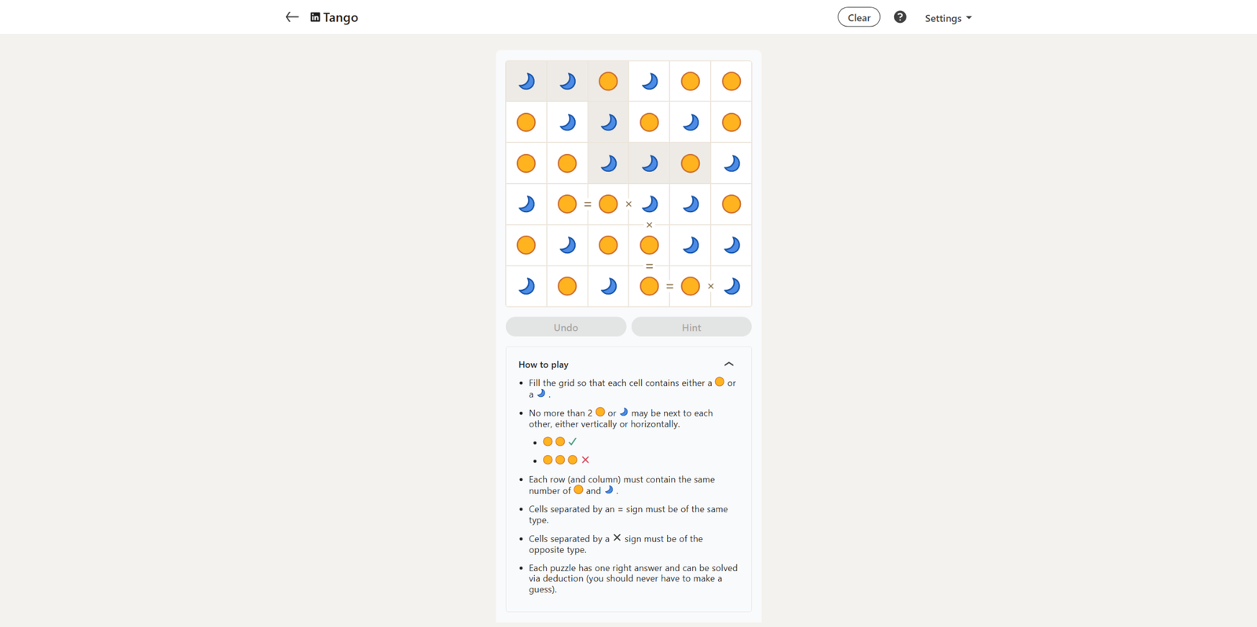Select the sun in first row, third column
Viewport: 1257px width, 627px height.
(608, 81)
